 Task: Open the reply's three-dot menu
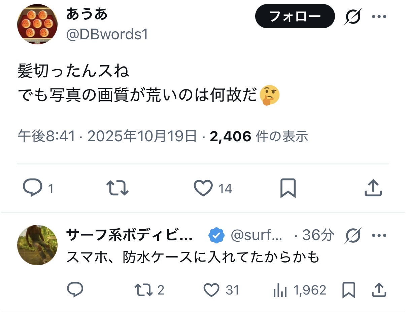click(378, 235)
